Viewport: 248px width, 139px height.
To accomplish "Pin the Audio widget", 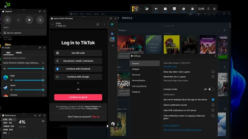I will click(x=40, y=48).
